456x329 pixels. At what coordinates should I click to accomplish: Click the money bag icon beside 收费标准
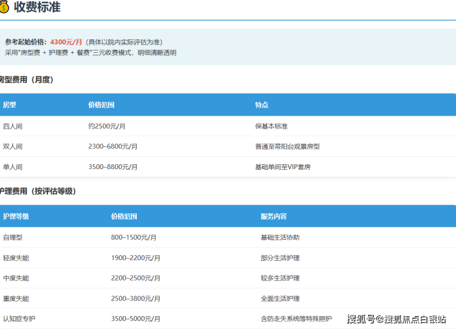pyautogui.click(x=4, y=7)
